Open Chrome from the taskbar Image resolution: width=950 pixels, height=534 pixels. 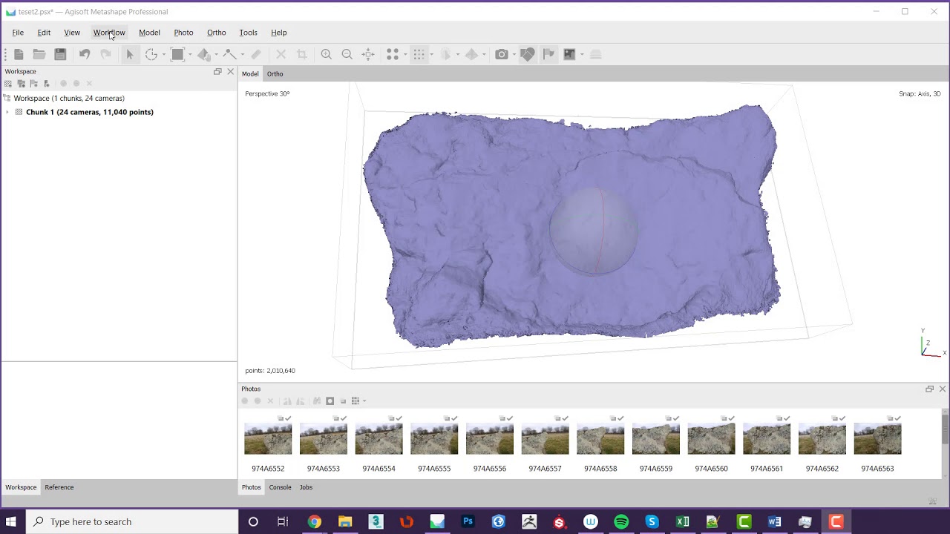tap(315, 521)
